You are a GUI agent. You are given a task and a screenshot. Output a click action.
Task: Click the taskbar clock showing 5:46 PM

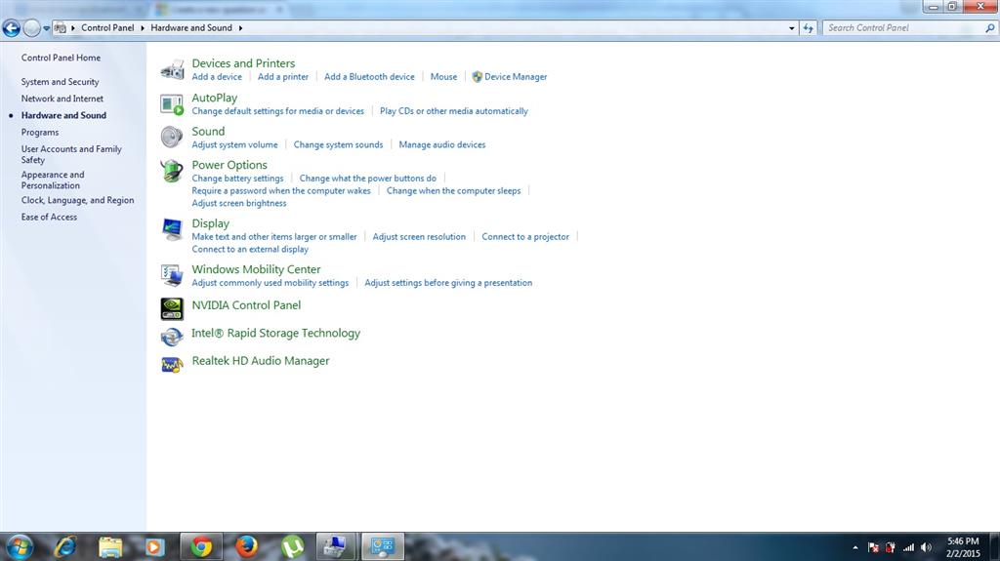point(963,547)
